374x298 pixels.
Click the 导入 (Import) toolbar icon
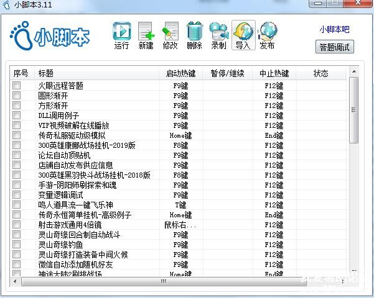click(243, 35)
